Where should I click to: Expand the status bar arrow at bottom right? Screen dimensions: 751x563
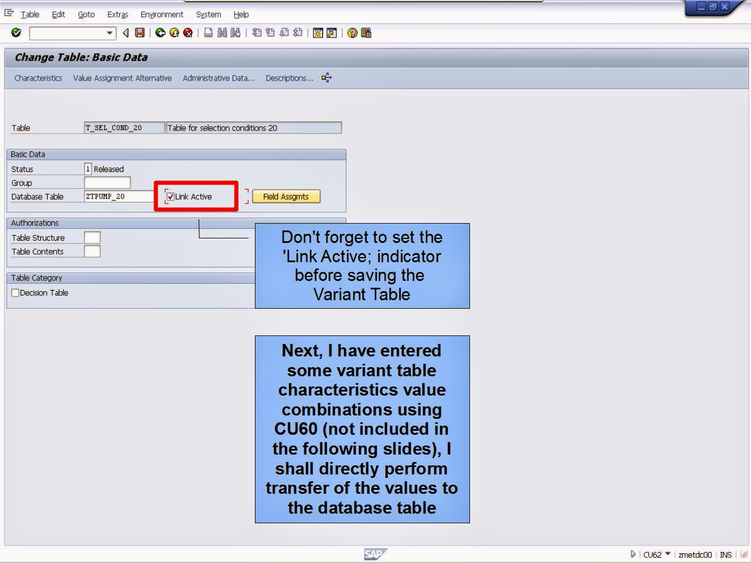tap(633, 554)
